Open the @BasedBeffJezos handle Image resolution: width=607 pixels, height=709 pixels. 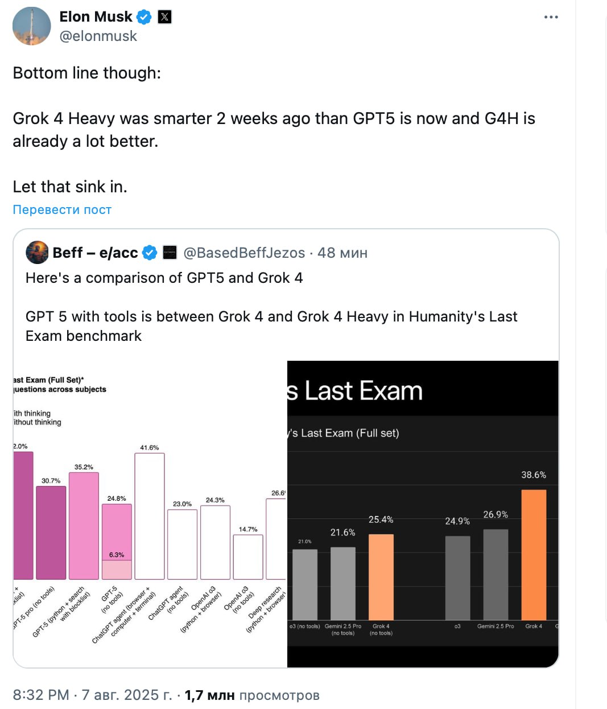coord(244,253)
